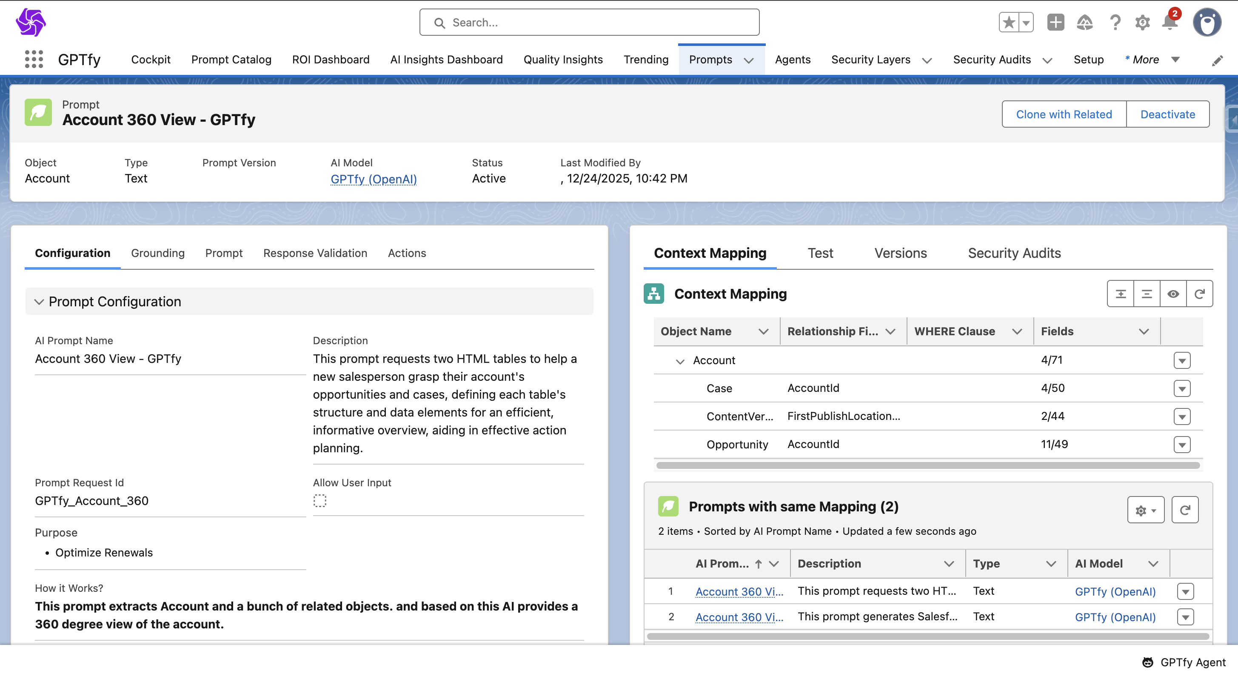The width and height of the screenshot is (1238, 679).
Task: Open the Versions tab
Action: (900, 253)
